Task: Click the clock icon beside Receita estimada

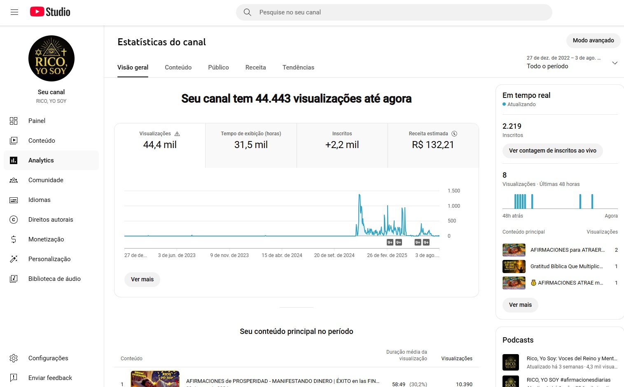Action: click(454, 134)
